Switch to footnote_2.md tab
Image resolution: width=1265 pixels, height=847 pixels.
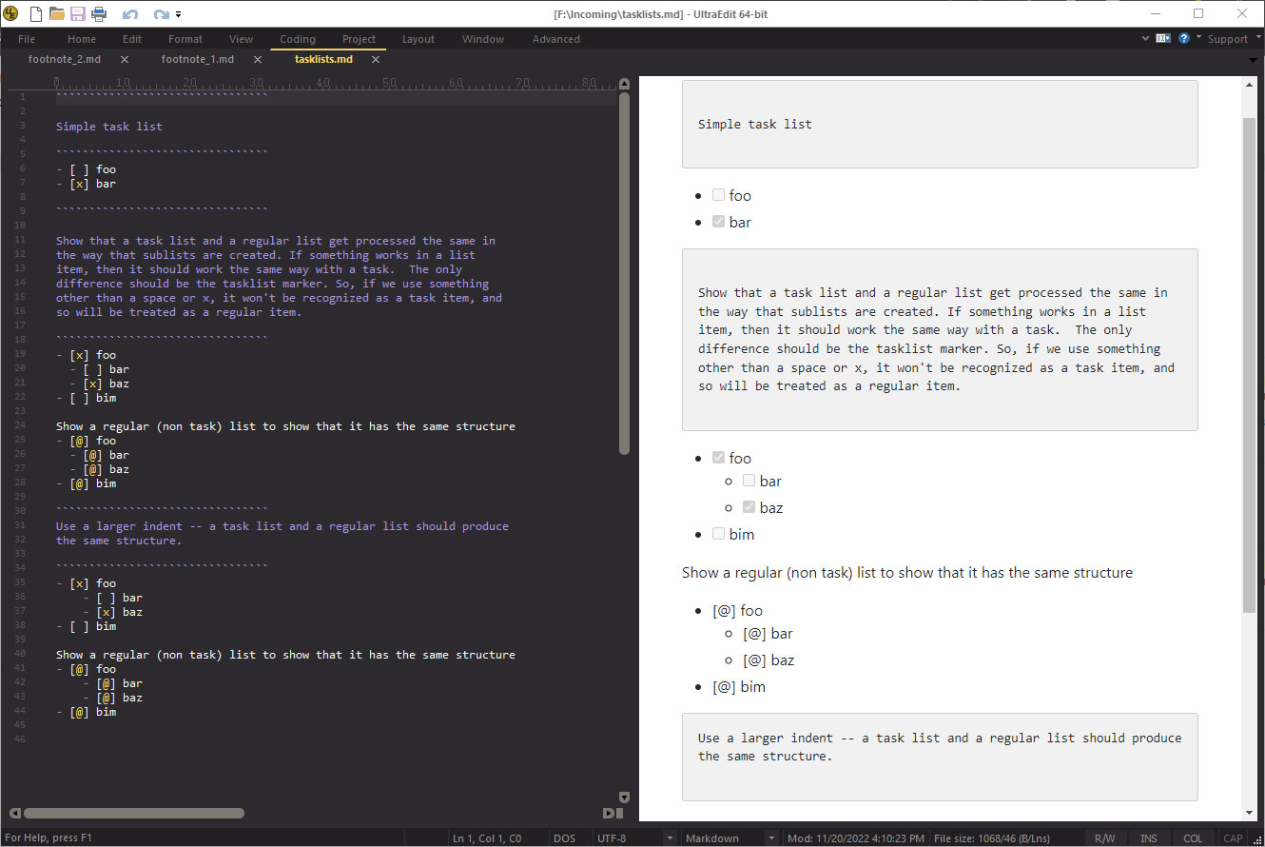[64, 59]
